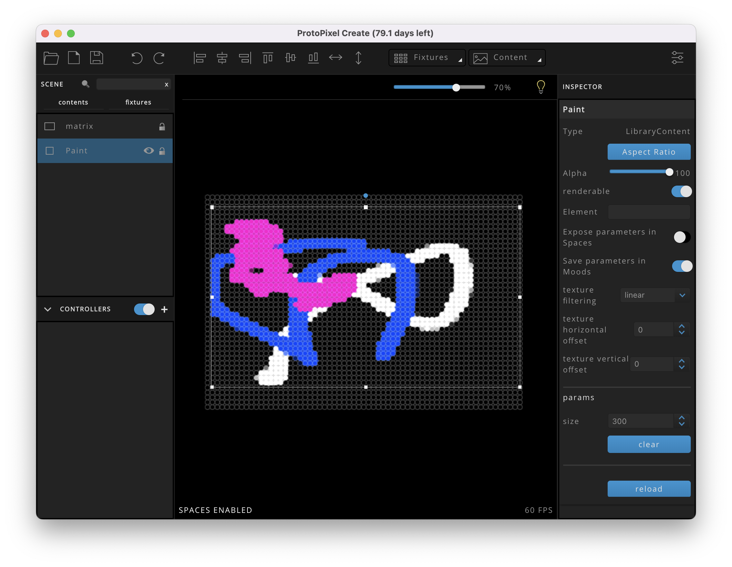Redo the last action
Screen dimensions: 732x567
159,58
